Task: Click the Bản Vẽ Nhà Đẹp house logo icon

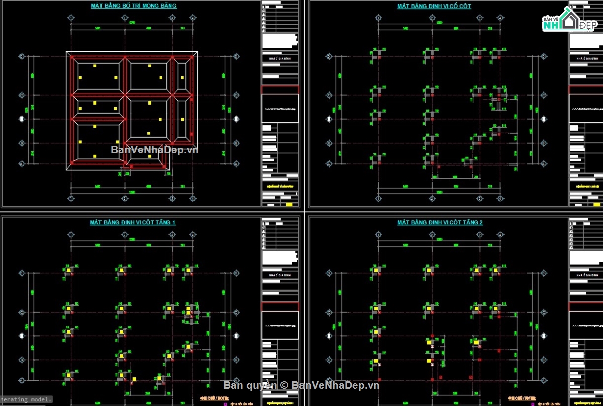Action: pyautogui.click(x=570, y=18)
